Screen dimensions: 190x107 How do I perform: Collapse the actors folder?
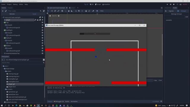(5, 71)
